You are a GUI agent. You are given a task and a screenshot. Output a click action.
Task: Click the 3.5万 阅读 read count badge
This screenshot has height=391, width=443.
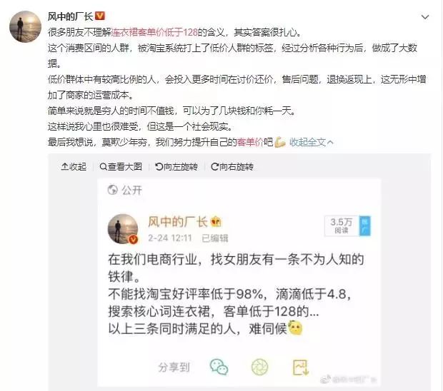pyautogui.click(x=342, y=225)
